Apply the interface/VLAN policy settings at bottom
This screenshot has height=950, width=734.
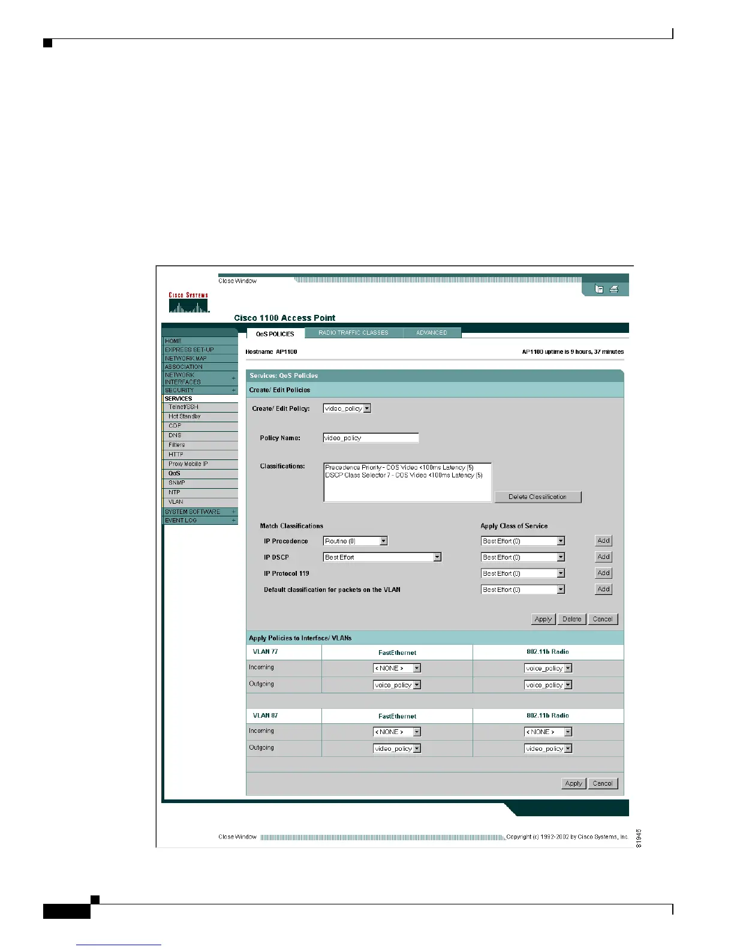click(574, 783)
